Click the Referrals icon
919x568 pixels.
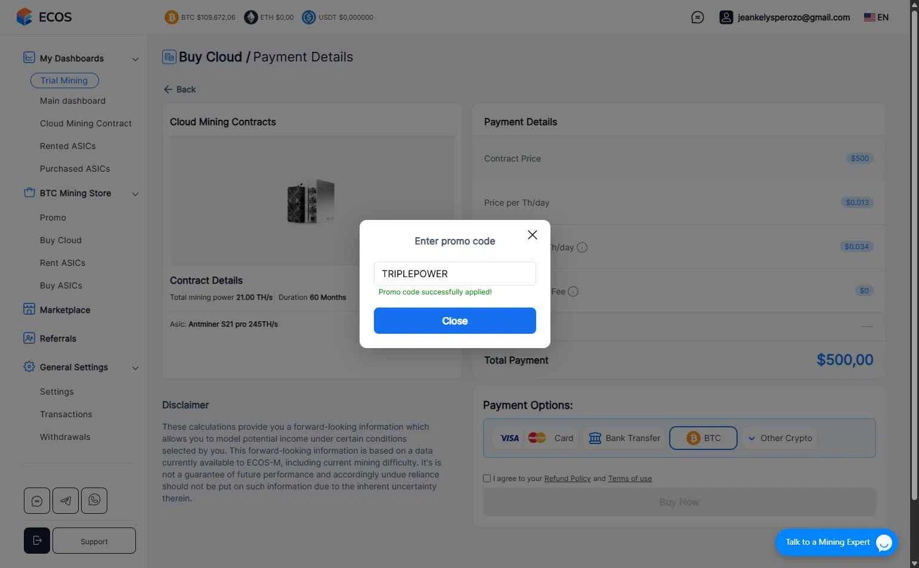pos(29,338)
